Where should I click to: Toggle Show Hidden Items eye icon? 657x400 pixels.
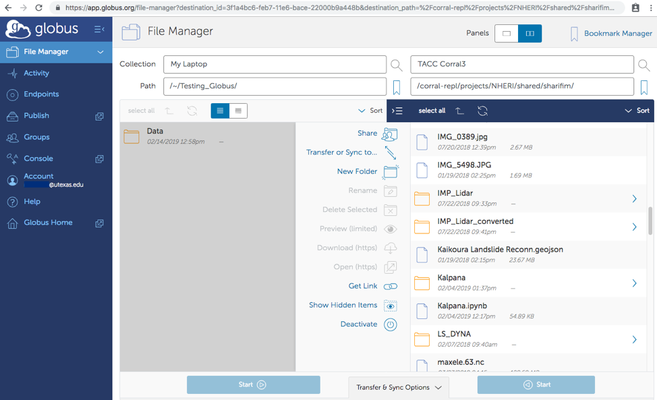(x=391, y=306)
